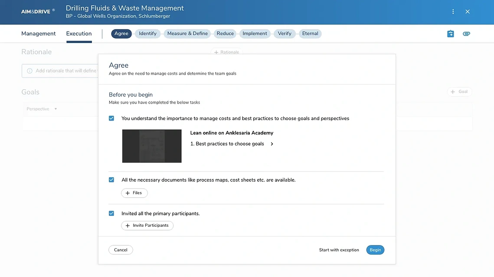Click the BP - Global Wells Organization subtitle

click(x=118, y=16)
